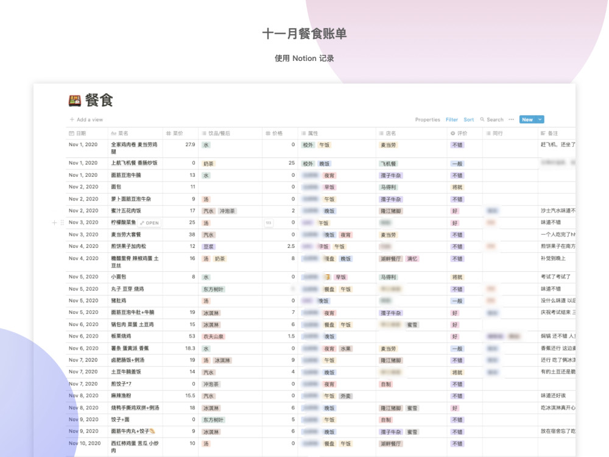This screenshot has height=457, width=609.
Task: Open the Sort menu
Action: click(x=469, y=119)
